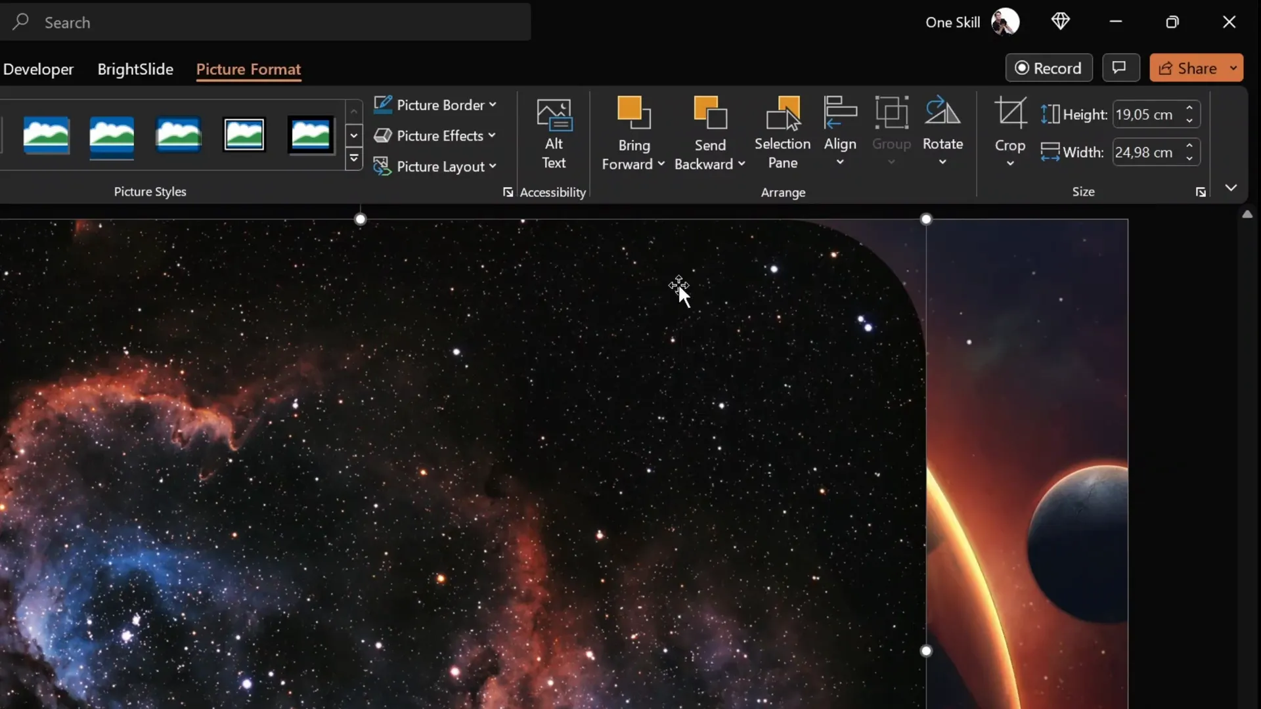1261x709 pixels.
Task: Collapse the ribbon with the chevron
Action: click(1231, 188)
